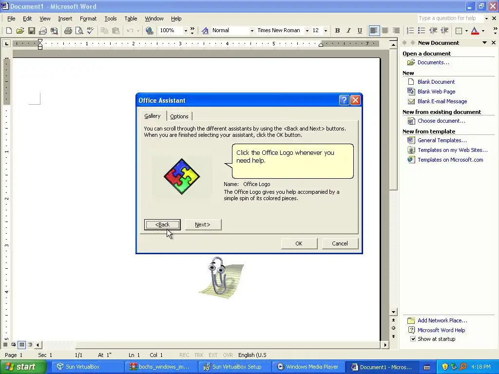Click the Copy toolbar icon
The width and height of the screenshot is (499, 374).
pos(104,31)
